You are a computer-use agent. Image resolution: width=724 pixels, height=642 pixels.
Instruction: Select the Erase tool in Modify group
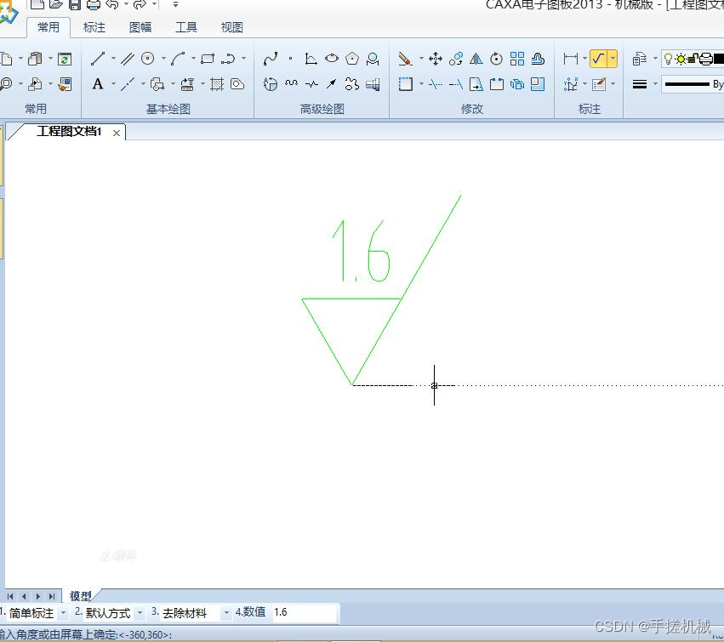point(405,59)
